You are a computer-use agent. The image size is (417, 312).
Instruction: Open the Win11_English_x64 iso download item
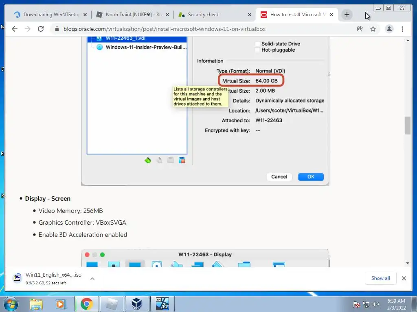tap(53, 278)
